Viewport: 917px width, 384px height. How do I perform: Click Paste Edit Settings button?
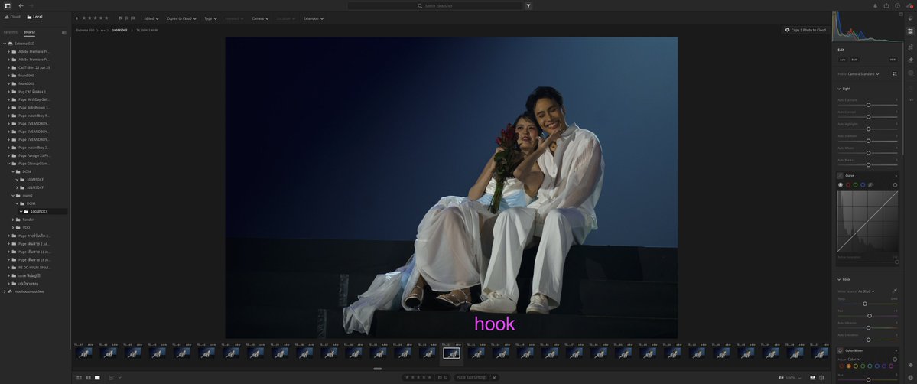471,378
